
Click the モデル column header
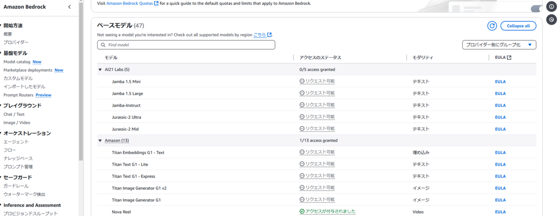pos(111,58)
